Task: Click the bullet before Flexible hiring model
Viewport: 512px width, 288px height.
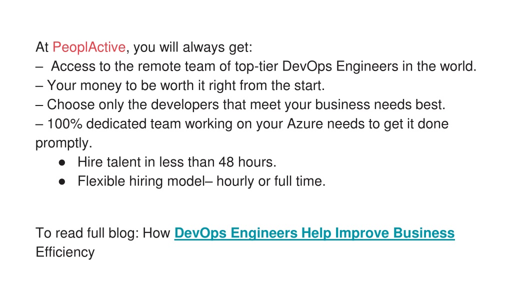Action: point(62,182)
